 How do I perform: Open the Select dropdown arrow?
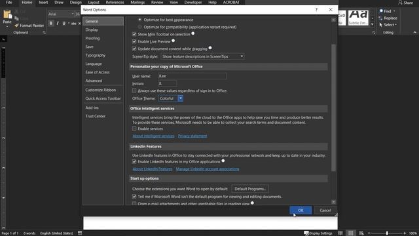(395, 25)
